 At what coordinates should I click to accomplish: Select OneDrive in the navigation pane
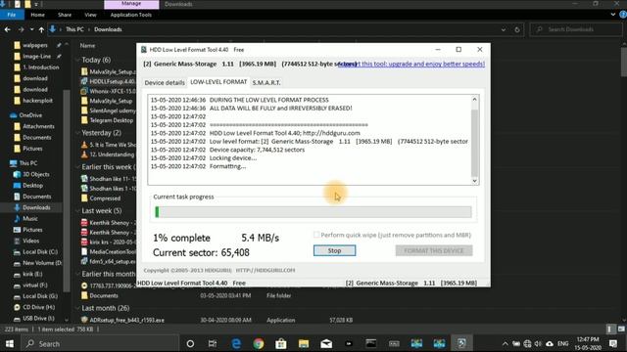[x=30, y=115]
